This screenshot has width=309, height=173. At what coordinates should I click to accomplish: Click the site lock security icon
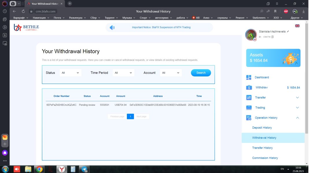point(31,12)
